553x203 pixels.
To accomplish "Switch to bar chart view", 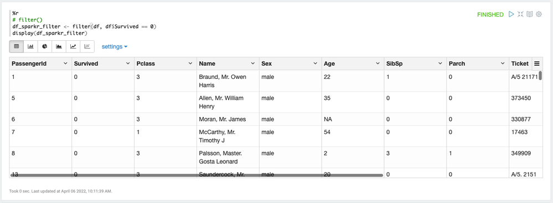I will coord(30,46).
